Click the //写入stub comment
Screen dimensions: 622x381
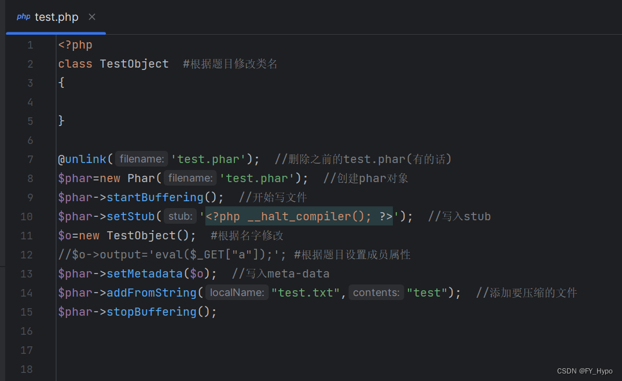click(459, 216)
